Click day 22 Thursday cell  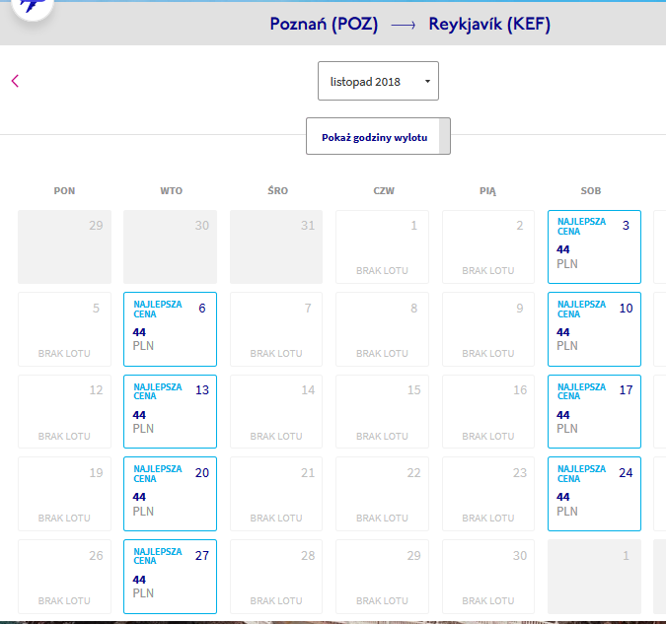tap(382, 494)
